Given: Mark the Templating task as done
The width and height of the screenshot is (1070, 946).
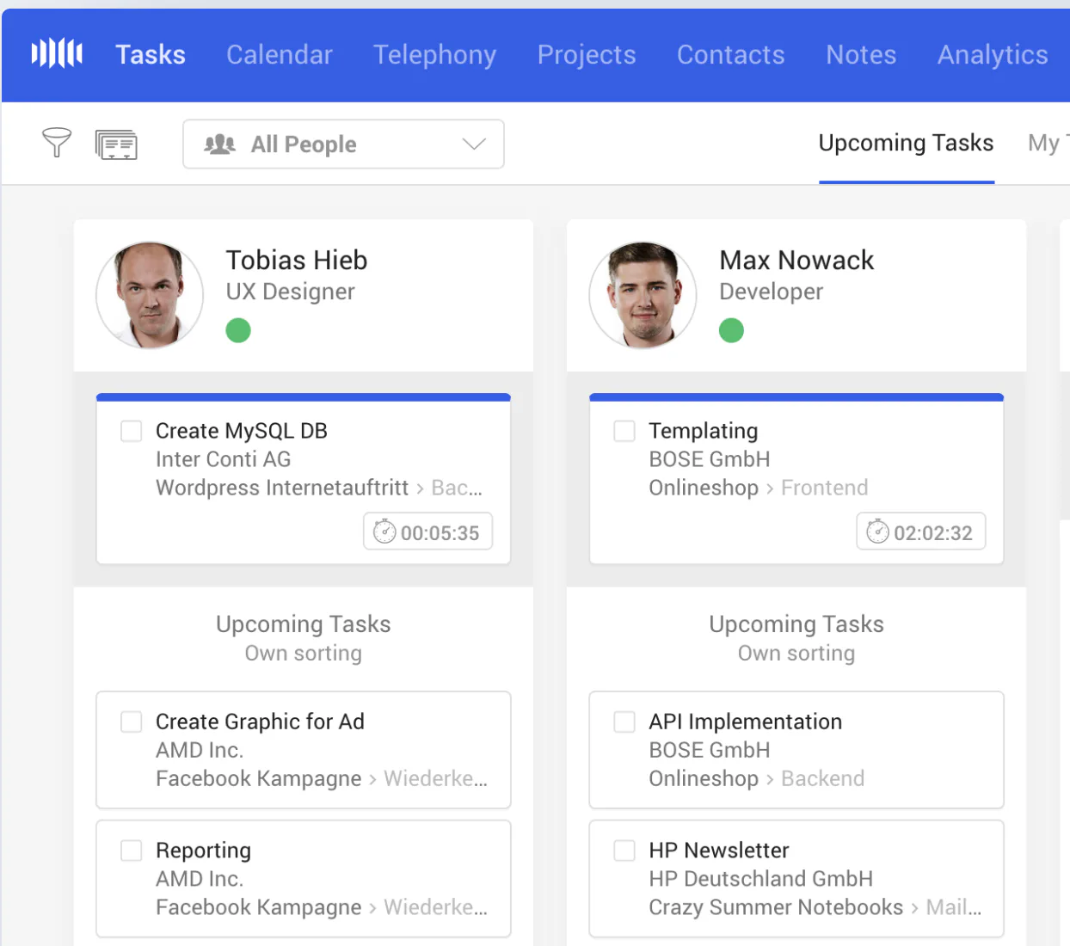Looking at the screenshot, I should pos(624,430).
